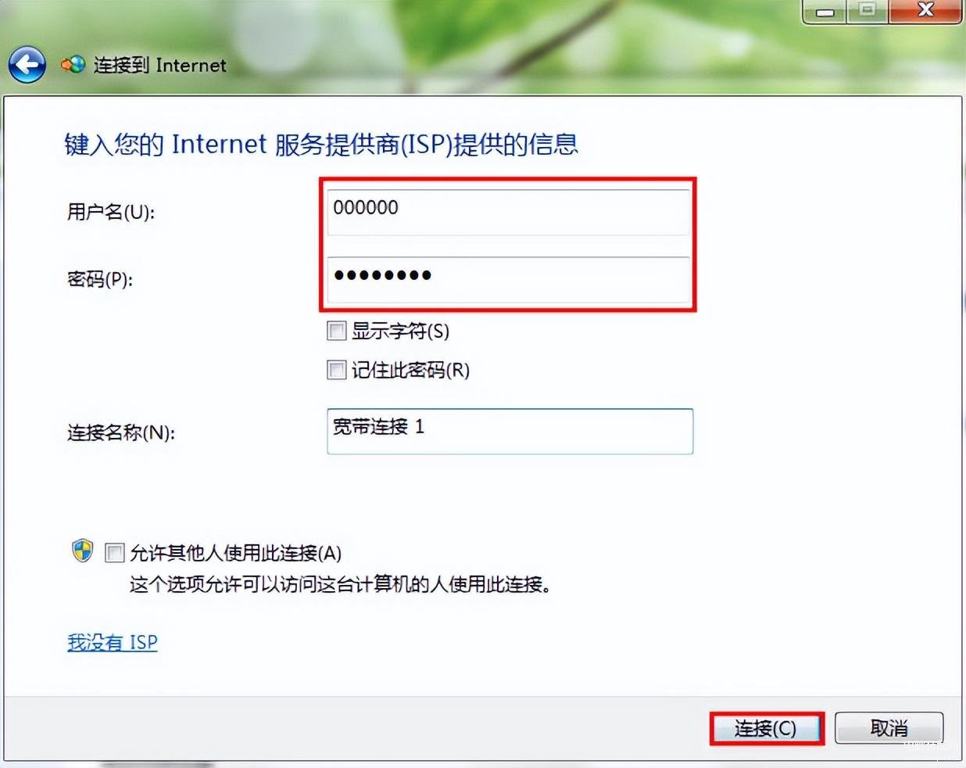
Task: Click the Connect to Internet globe icon
Action: point(73,65)
